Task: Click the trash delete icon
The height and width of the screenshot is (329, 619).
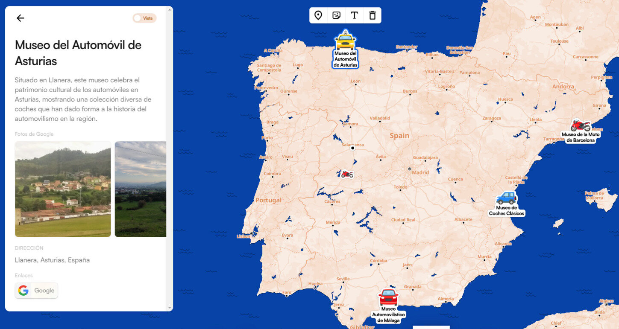Action: coord(372,15)
